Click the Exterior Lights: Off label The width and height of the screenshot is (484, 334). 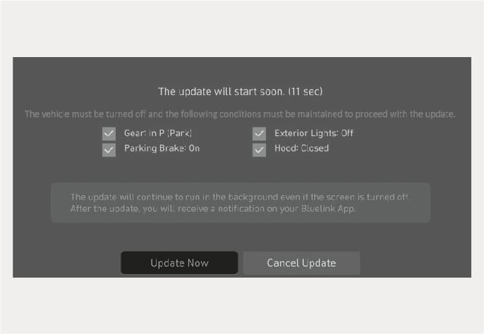(314, 133)
